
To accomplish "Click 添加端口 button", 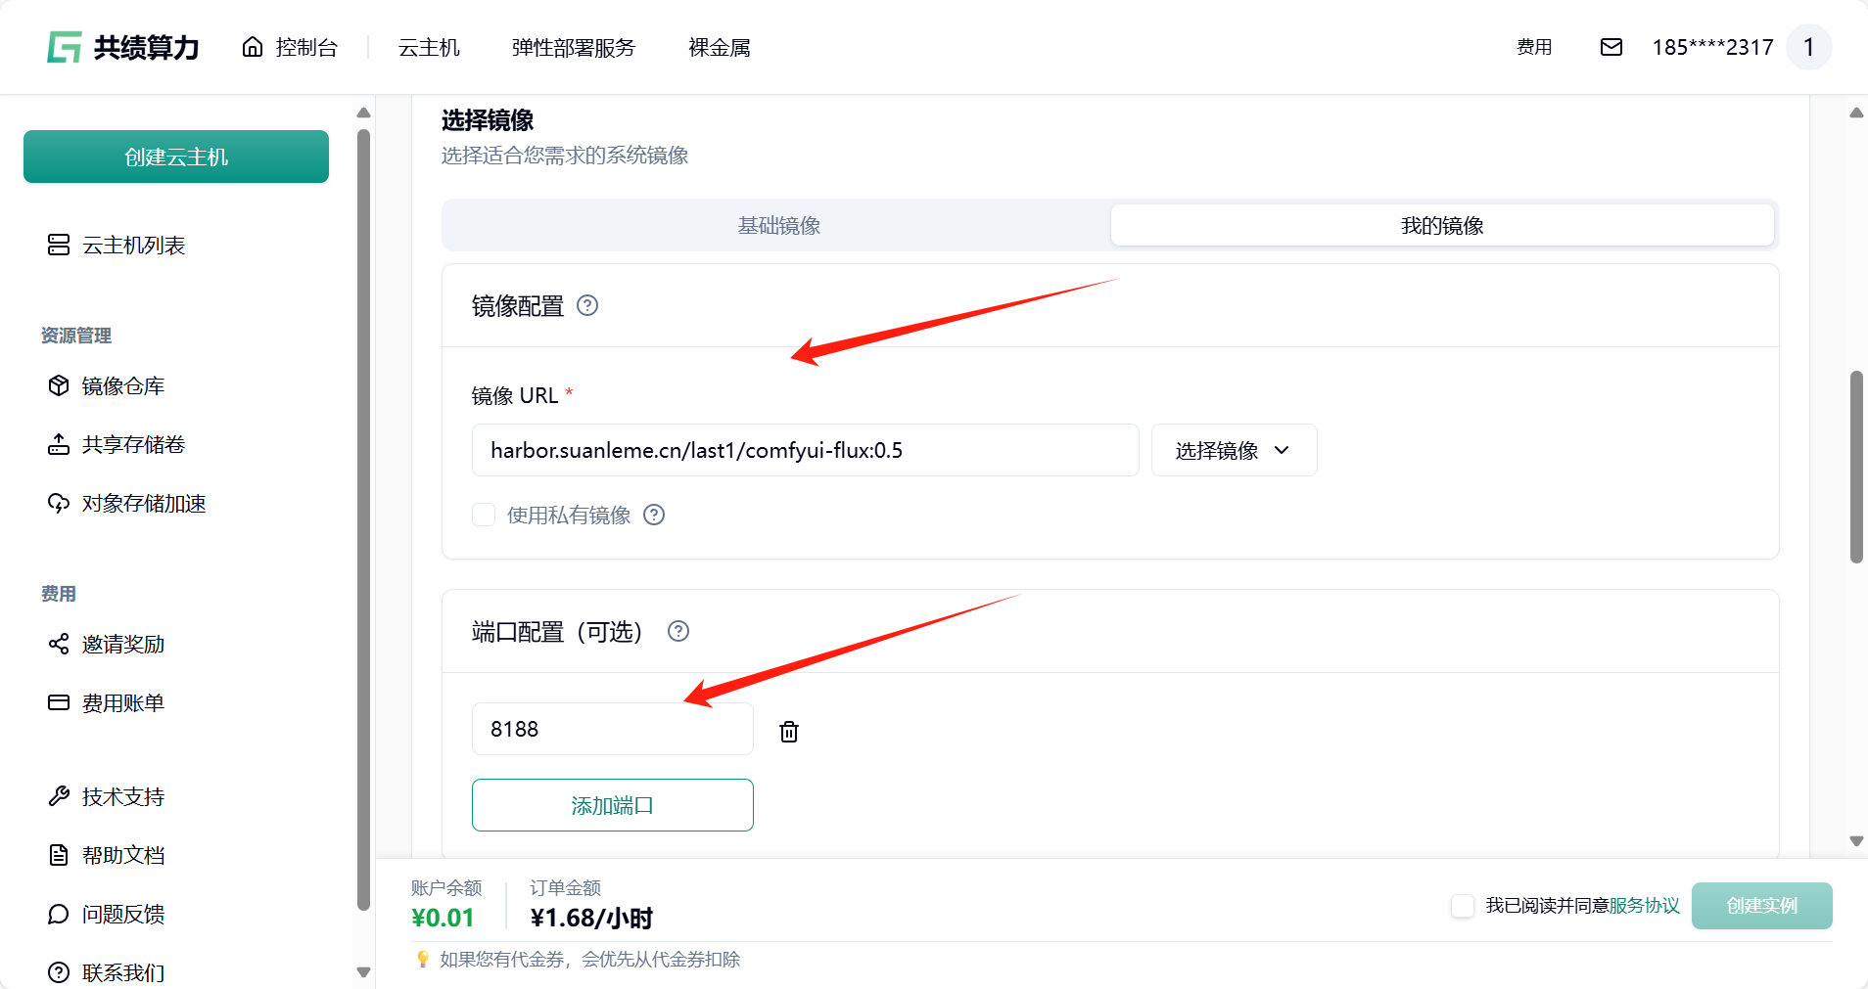I will click(613, 805).
